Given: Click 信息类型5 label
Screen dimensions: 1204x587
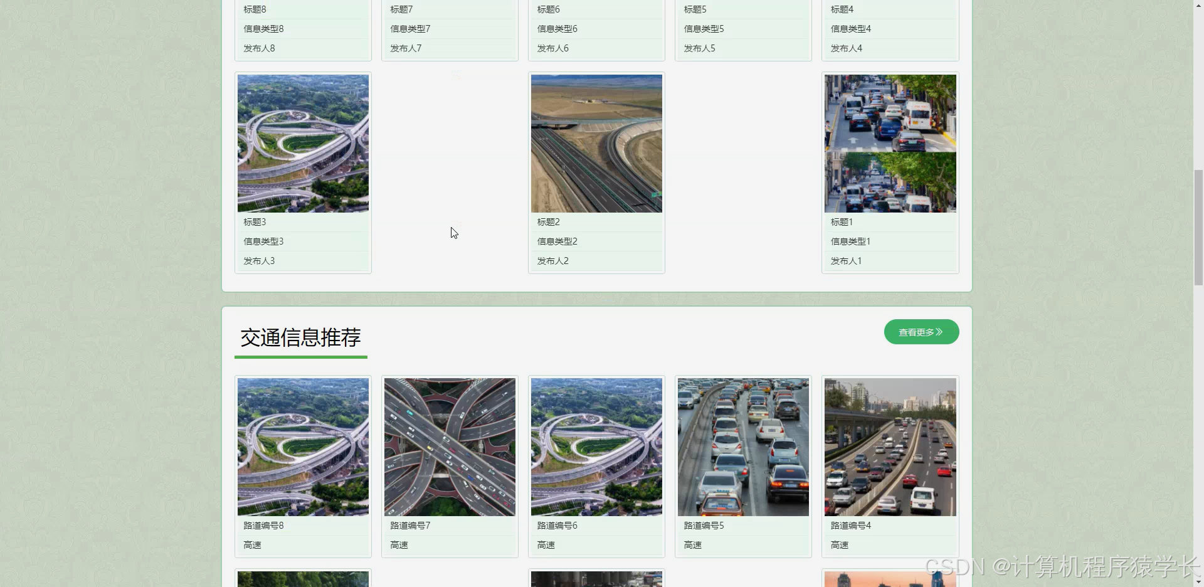Looking at the screenshot, I should pyautogui.click(x=704, y=29).
